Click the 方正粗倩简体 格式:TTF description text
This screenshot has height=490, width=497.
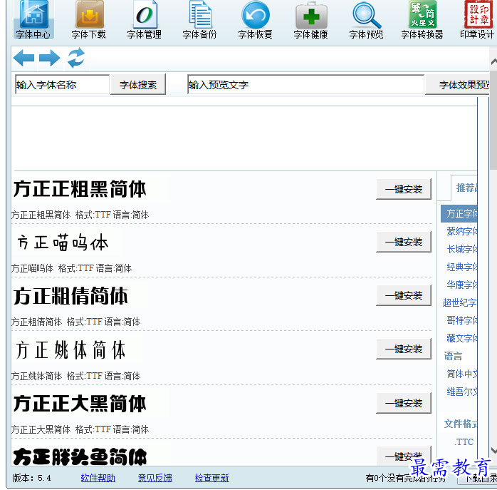click(x=75, y=322)
